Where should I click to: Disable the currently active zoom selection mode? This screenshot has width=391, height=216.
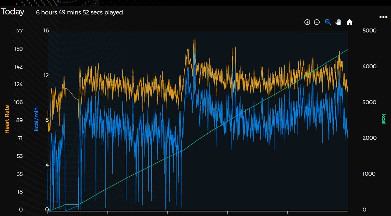click(x=328, y=22)
